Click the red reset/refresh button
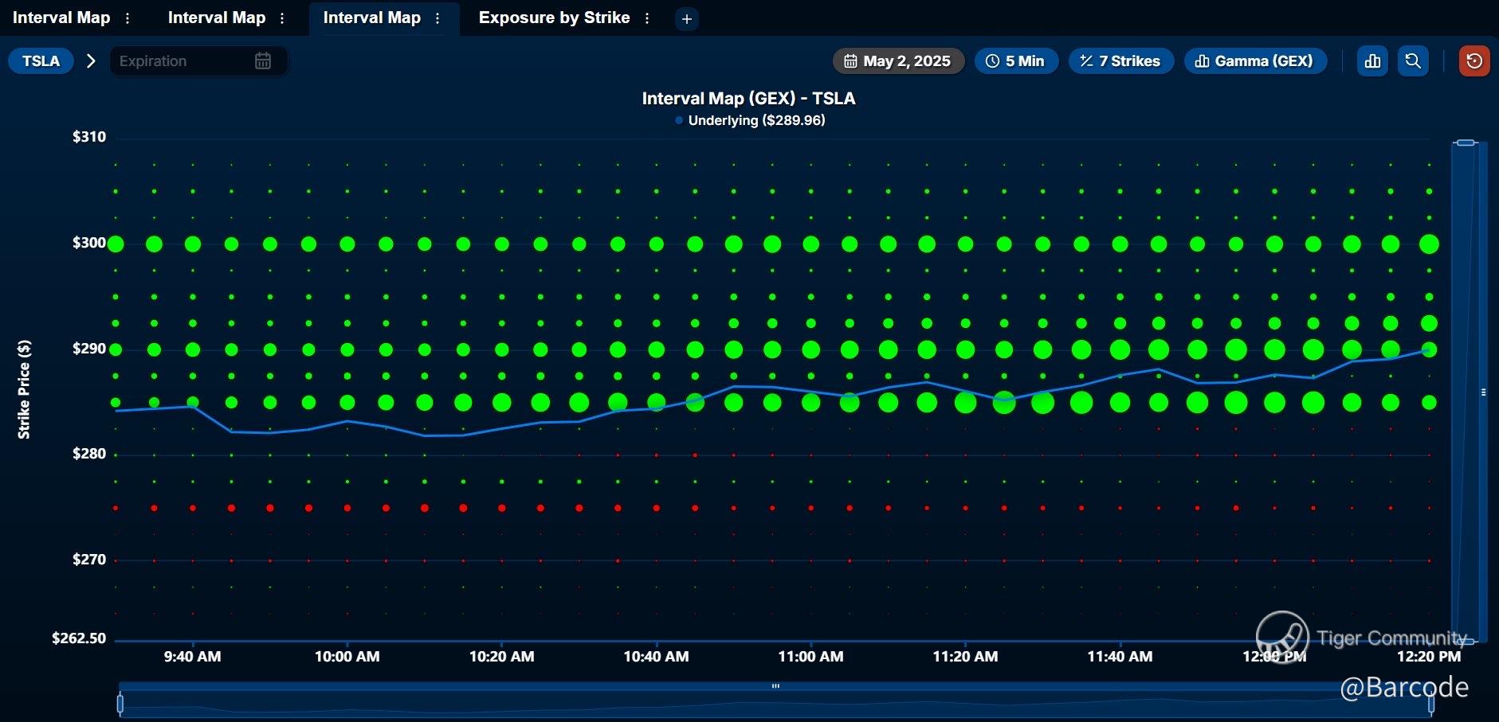Image resolution: width=1499 pixels, height=722 pixels. tap(1473, 61)
